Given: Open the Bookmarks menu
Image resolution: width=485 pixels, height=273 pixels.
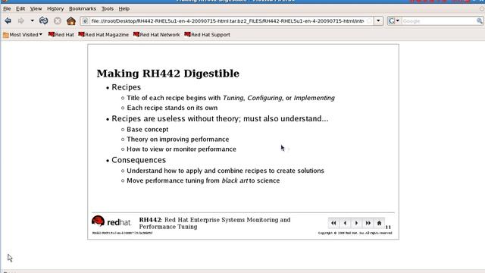Looking at the screenshot, I should 83,8.
